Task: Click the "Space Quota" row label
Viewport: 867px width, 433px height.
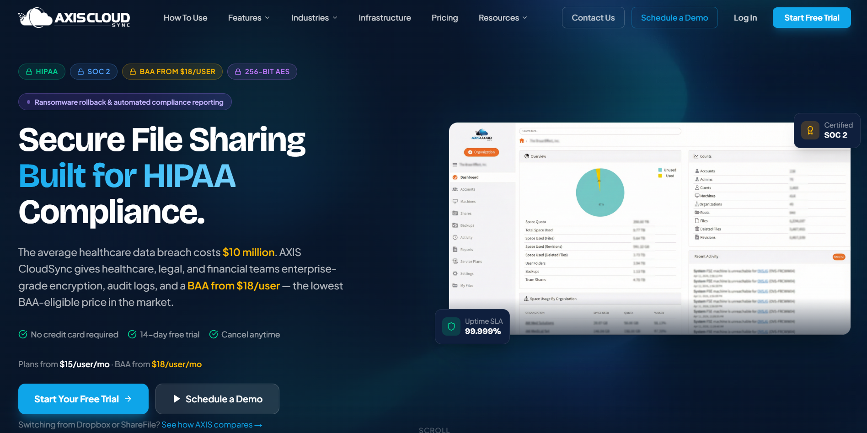Action: point(535,222)
